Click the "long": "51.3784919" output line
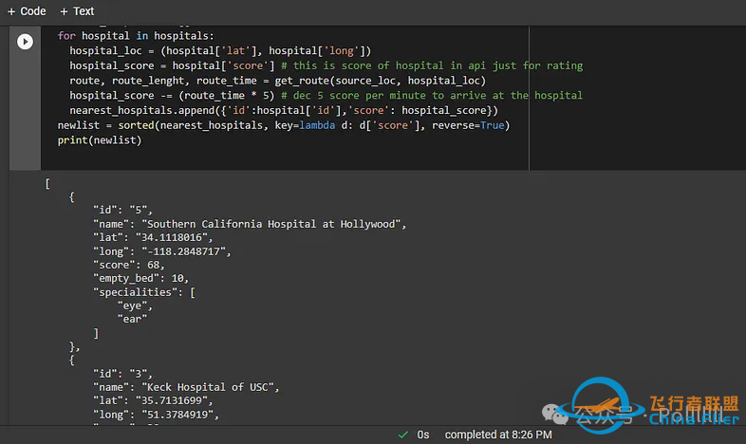Screen dimensions: 746x444 pos(156,415)
